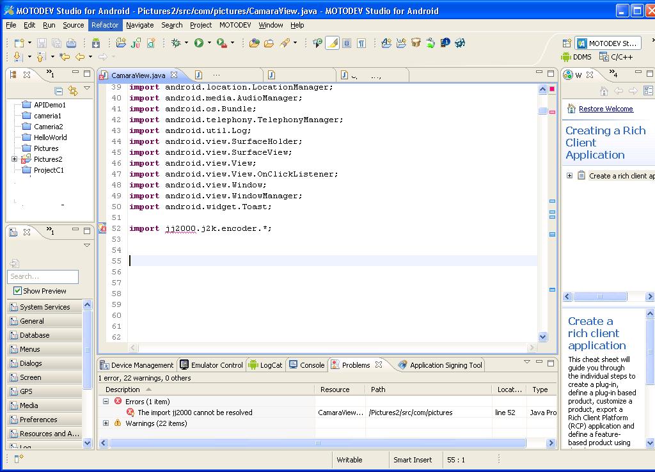
Task: Select the Run icon in the toolbar
Action: coord(198,43)
